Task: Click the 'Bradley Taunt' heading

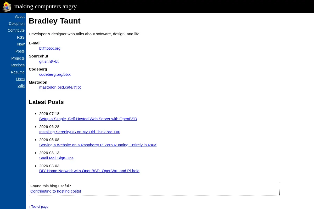Action: 55,21
